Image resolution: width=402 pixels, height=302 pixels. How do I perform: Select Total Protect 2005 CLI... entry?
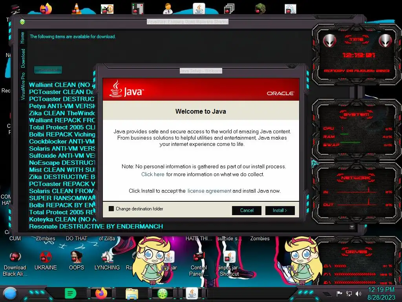pyautogui.click(x=62, y=127)
